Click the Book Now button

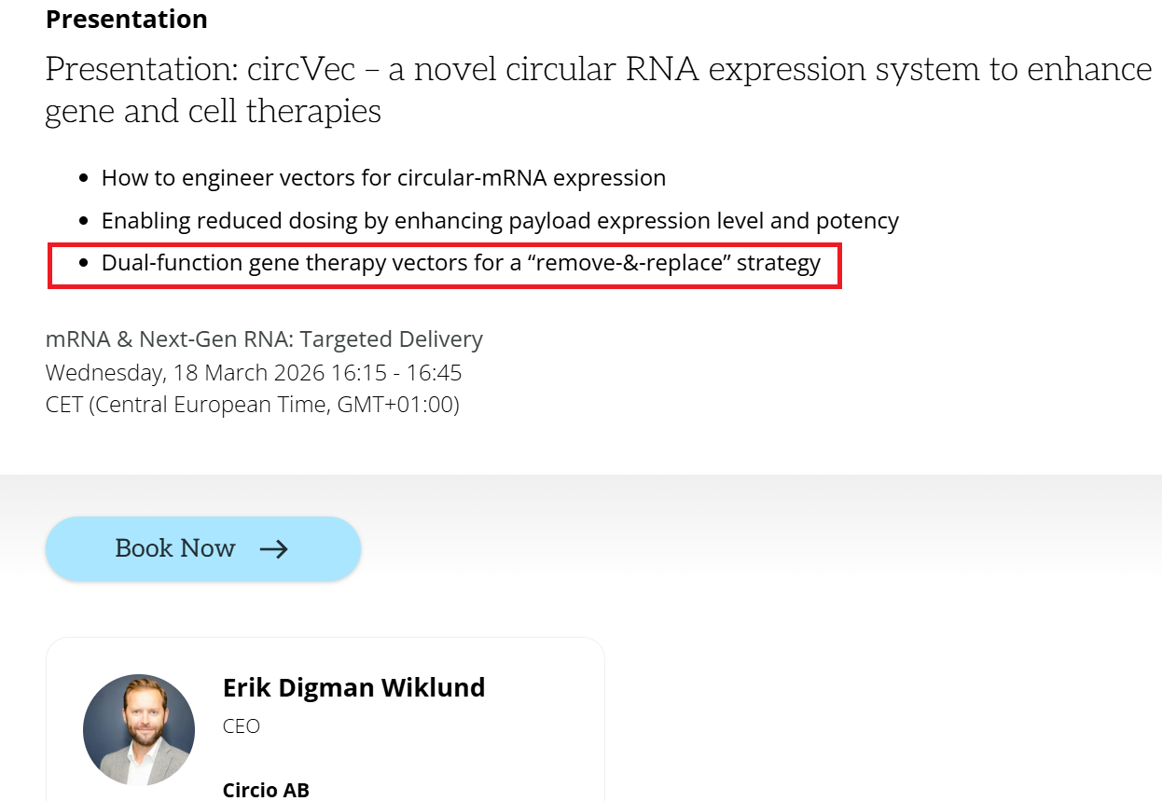pos(202,548)
